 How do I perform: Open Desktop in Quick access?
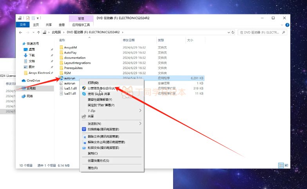click(x=29, y=49)
